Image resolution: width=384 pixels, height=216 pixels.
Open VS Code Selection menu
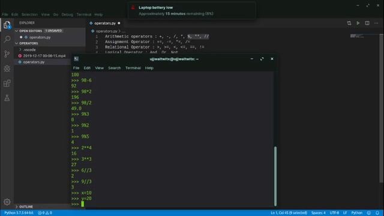29,14
